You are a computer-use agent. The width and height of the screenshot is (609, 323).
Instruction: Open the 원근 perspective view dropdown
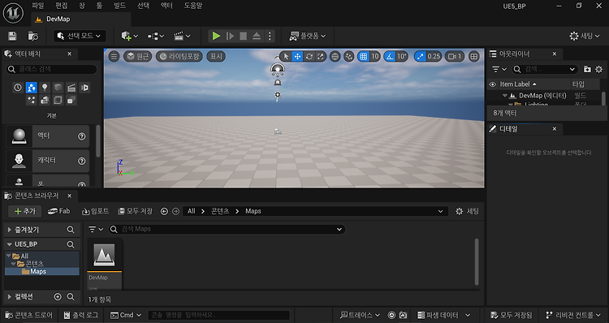(137, 56)
